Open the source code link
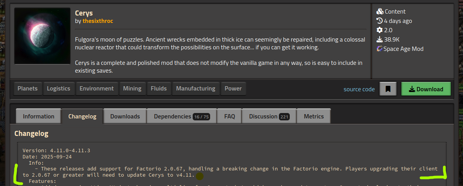463x186 pixels. (x=359, y=89)
